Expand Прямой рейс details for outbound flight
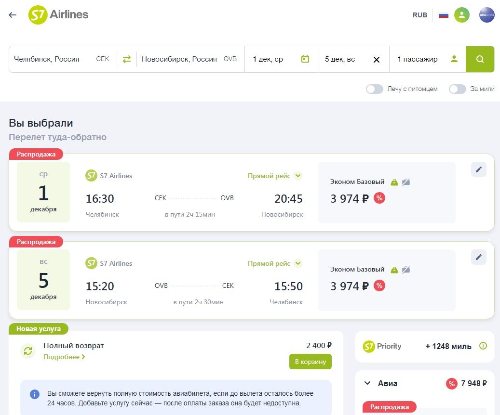 (x=298, y=176)
